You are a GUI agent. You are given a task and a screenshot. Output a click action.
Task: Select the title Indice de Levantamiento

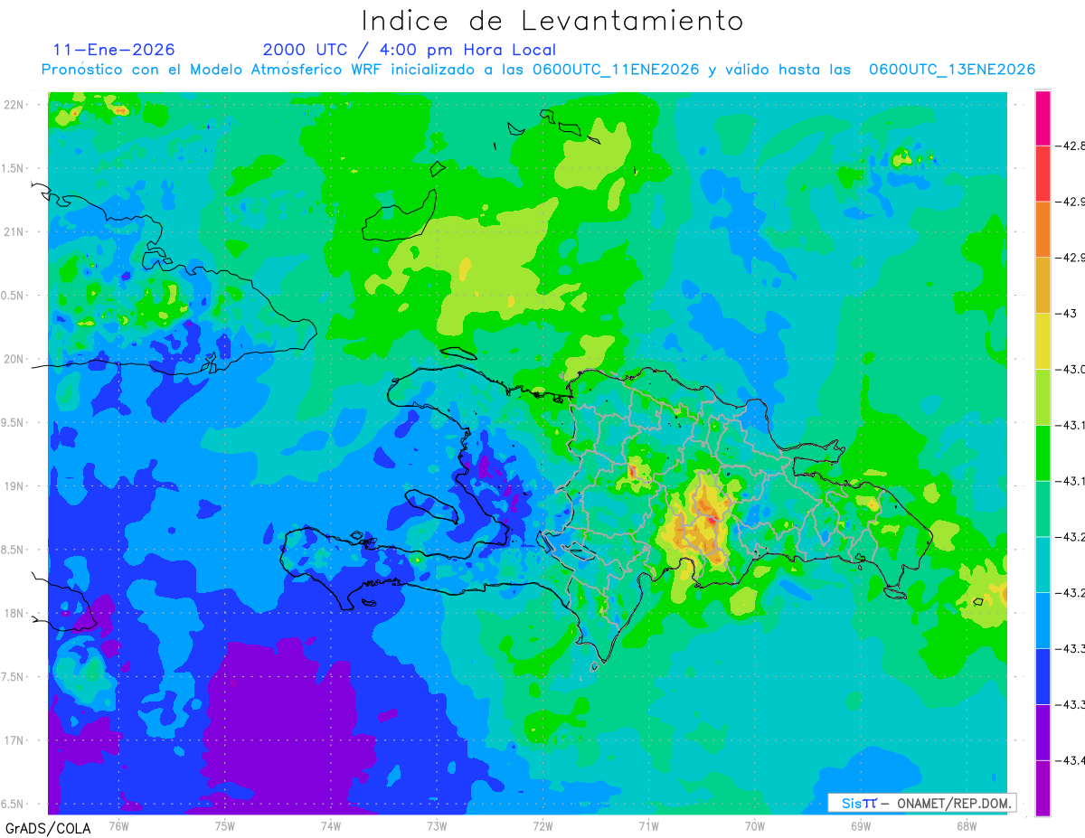coord(552,20)
